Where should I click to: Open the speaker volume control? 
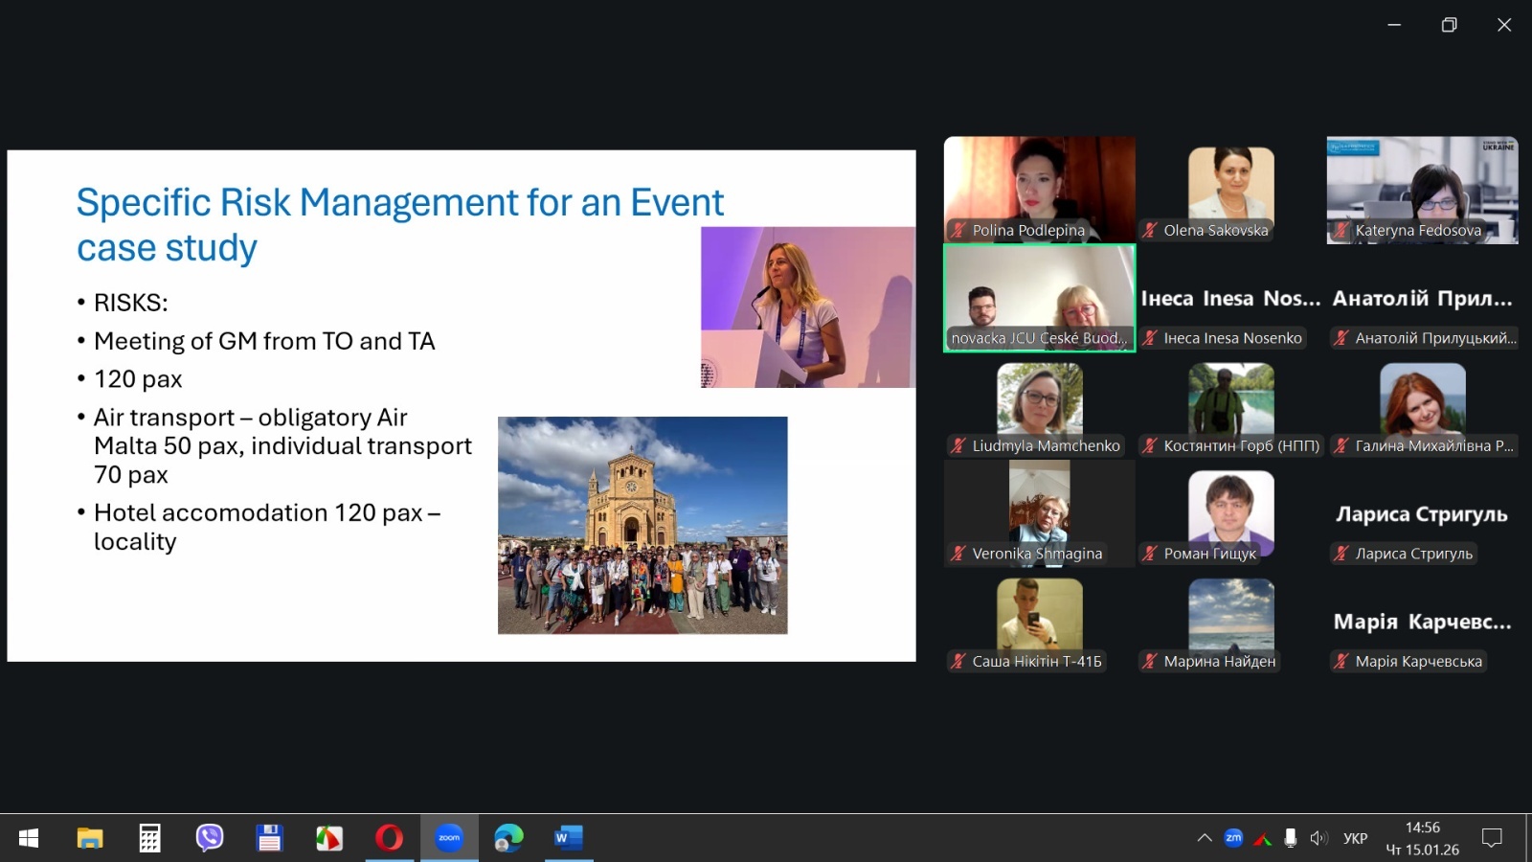tap(1318, 838)
